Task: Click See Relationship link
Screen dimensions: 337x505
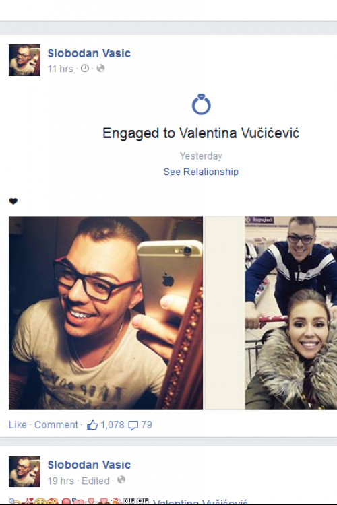Action: [x=201, y=172]
